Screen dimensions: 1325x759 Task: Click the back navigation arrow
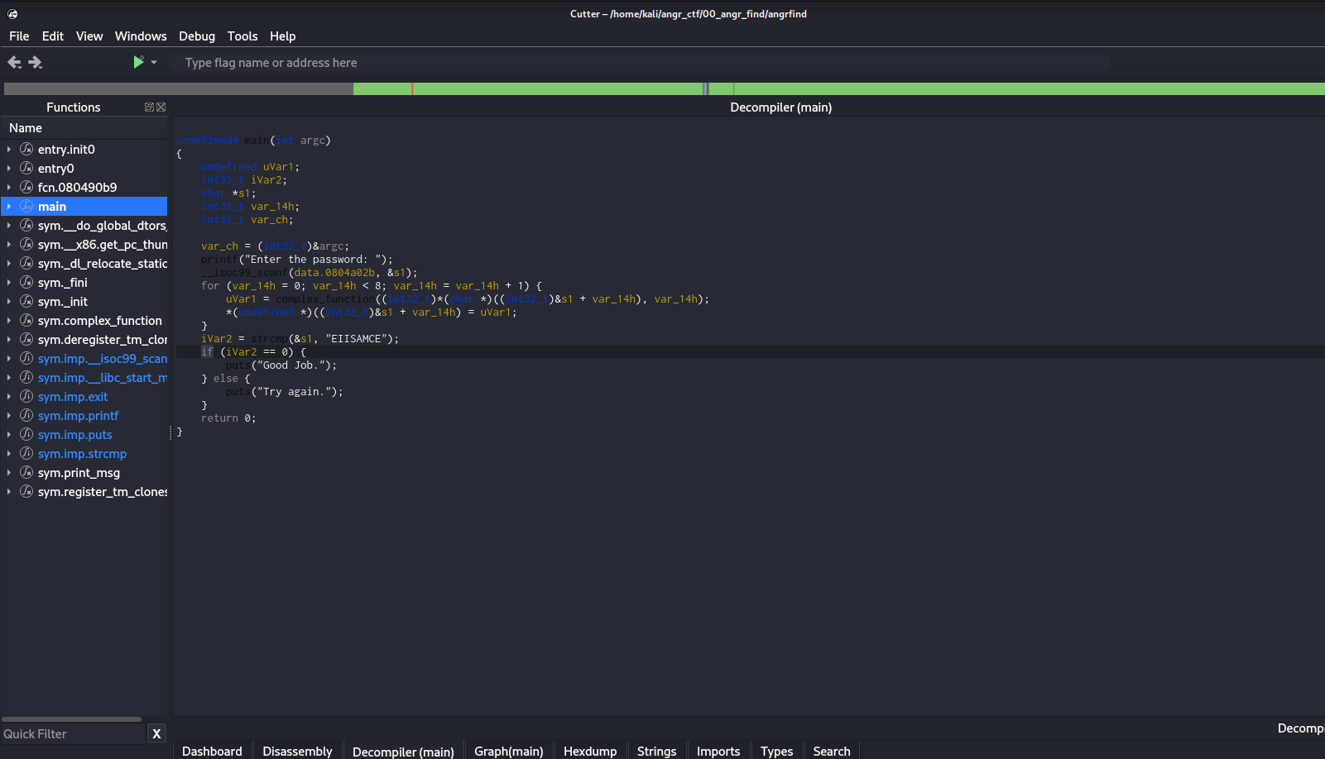[x=14, y=63]
